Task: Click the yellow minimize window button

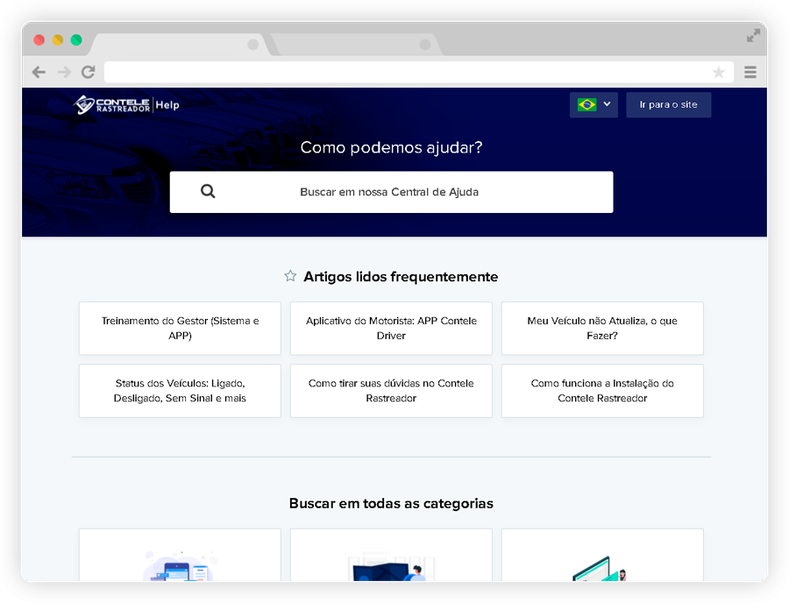Action: (x=57, y=39)
